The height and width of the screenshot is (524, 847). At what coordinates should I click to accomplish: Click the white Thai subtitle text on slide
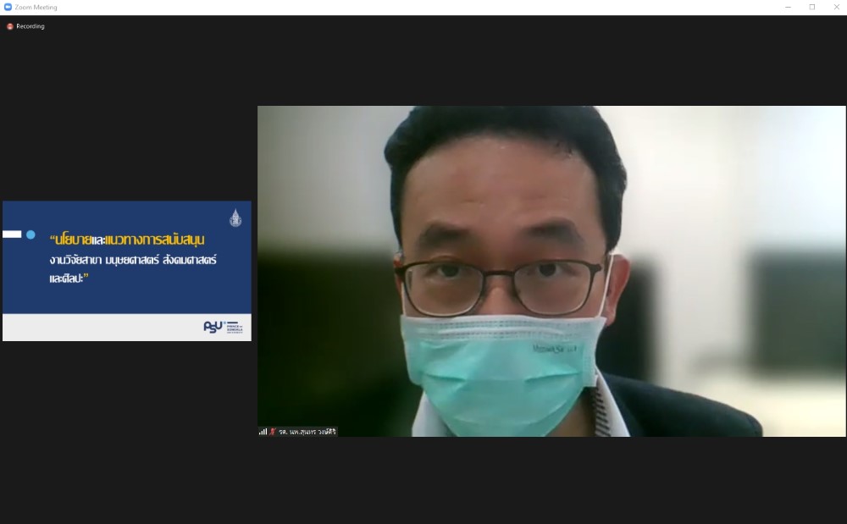point(133,261)
